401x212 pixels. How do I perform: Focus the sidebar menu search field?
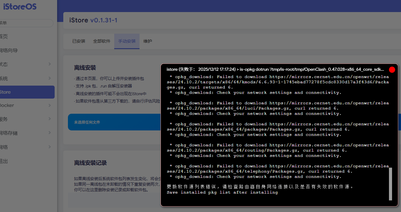tap(26, 23)
